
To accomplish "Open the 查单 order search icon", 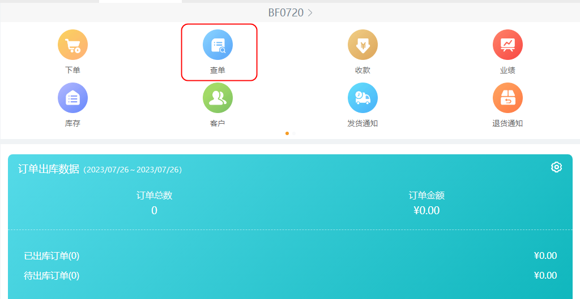I will tap(218, 45).
